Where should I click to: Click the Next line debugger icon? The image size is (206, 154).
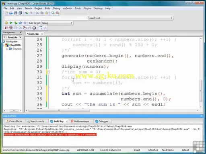click(16, 28)
